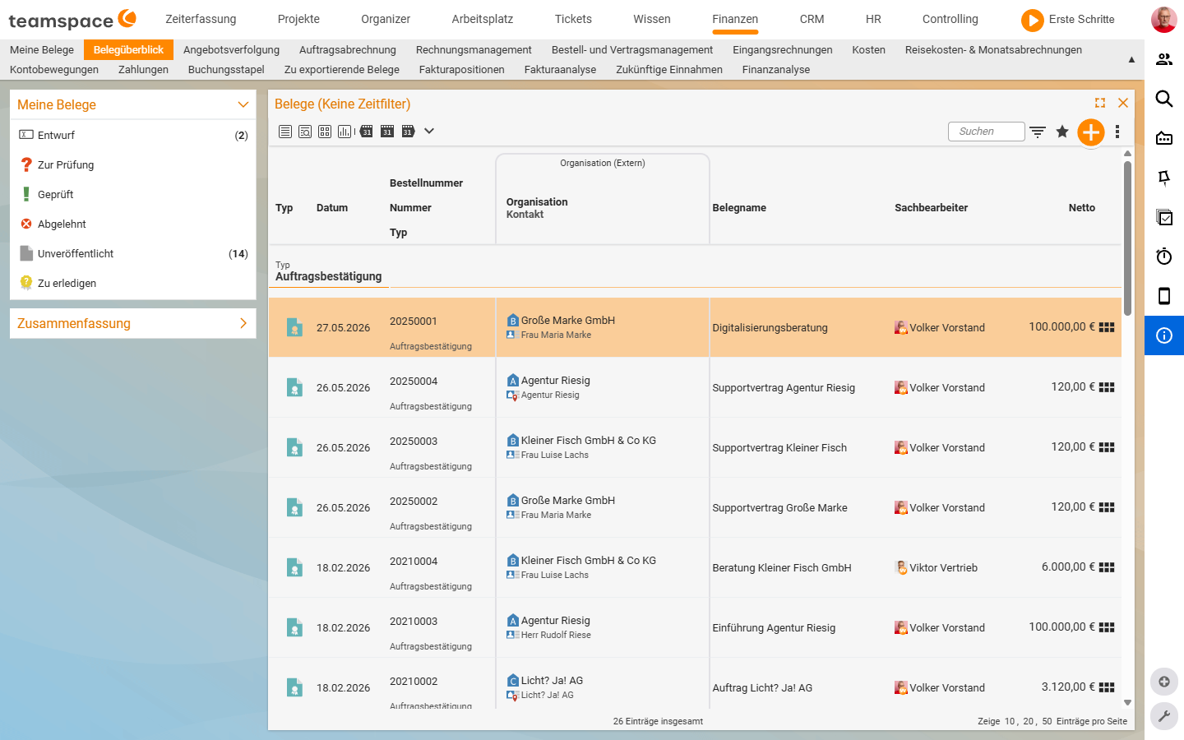Click the table vertical scrollbar

tap(1127, 238)
